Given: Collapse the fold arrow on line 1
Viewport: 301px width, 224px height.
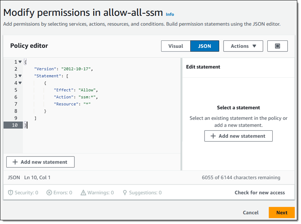Looking at the screenshot, I should pos(20,62).
